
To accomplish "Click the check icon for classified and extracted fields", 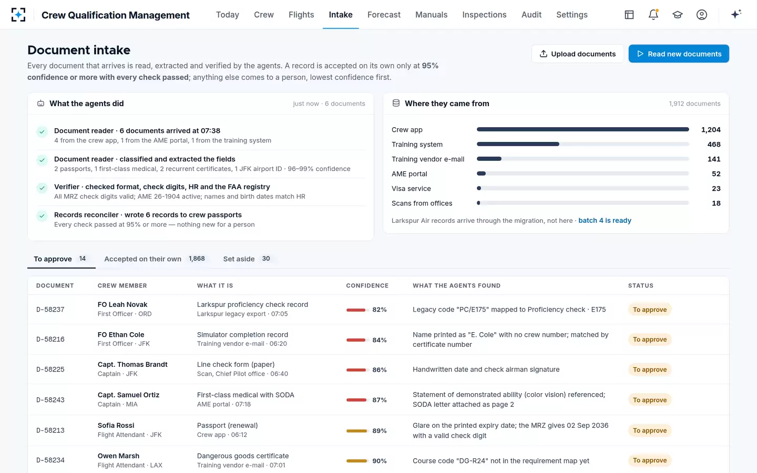I will coord(42,160).
